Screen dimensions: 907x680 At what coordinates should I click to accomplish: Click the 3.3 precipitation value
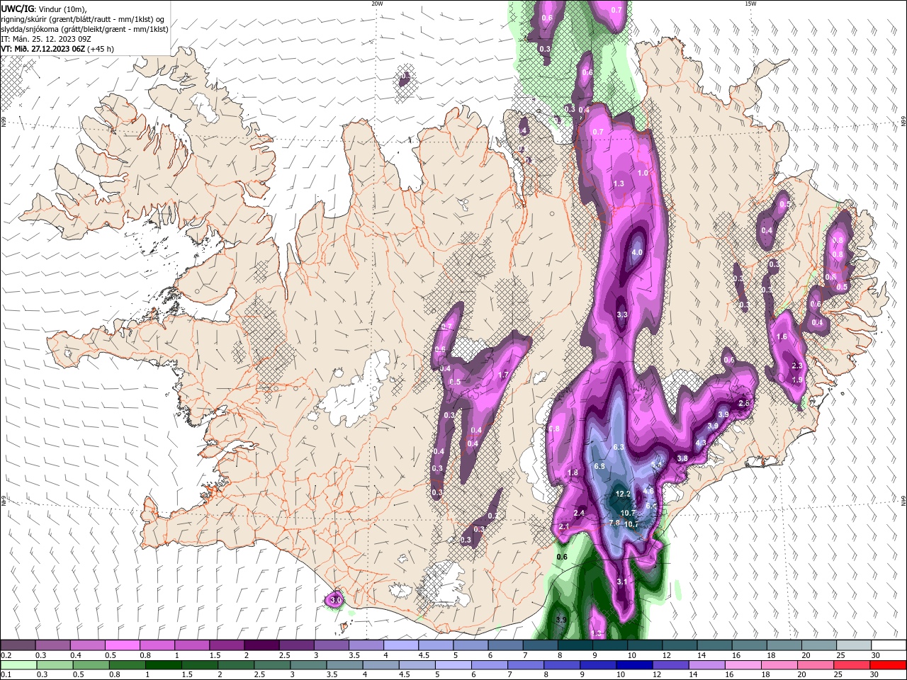[x=622, y=314]
